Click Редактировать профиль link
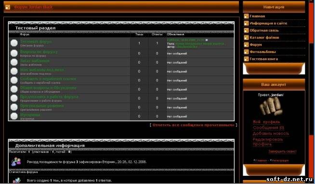 (268, 142)
